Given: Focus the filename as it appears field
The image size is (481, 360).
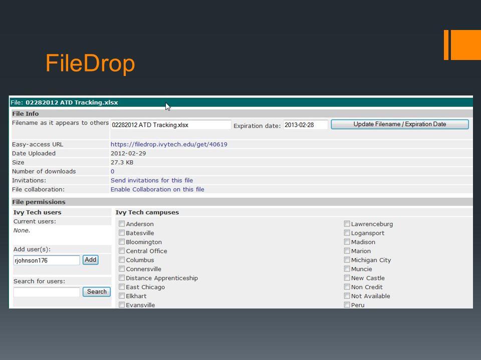Looking at the screenshot, I should (171, 125).
